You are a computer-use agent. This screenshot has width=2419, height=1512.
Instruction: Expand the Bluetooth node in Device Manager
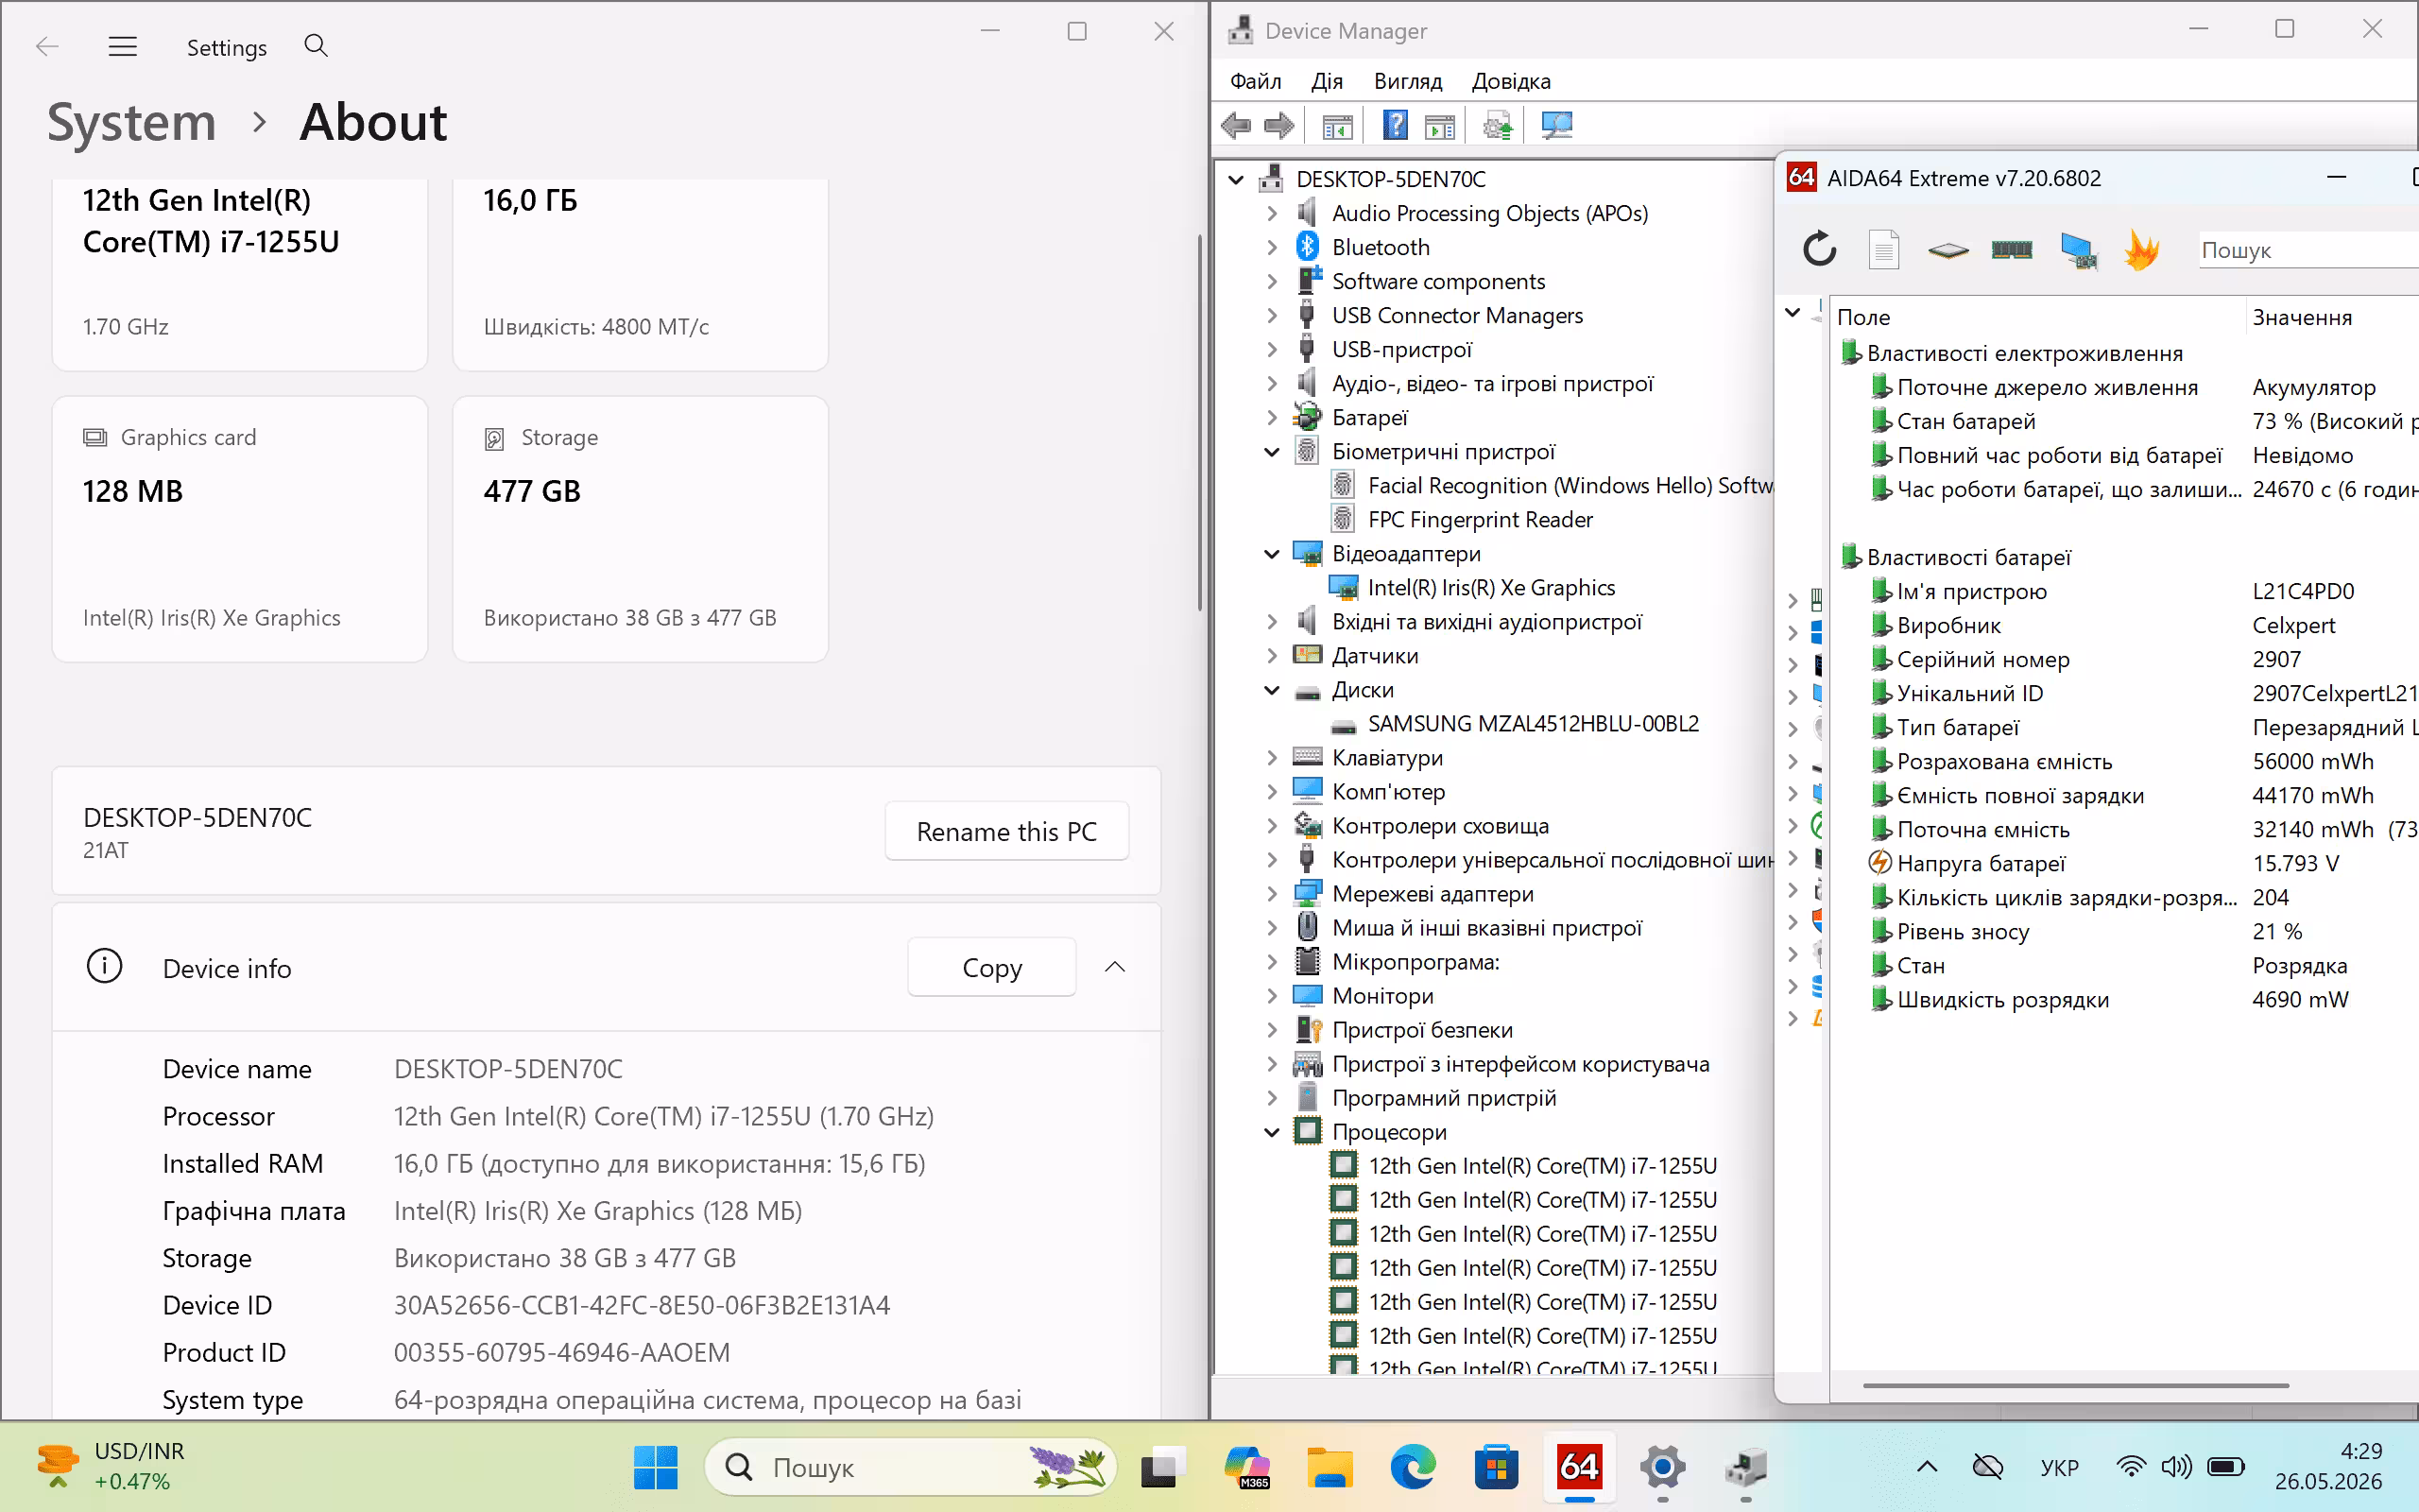click(x=1272, y=247)
